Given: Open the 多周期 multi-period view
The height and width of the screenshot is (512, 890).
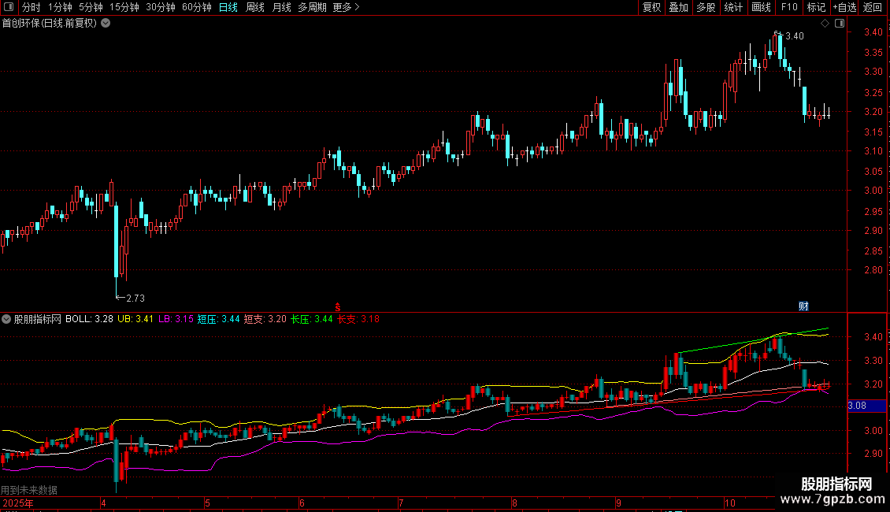Looking at the screenshot, I should 312,7.
